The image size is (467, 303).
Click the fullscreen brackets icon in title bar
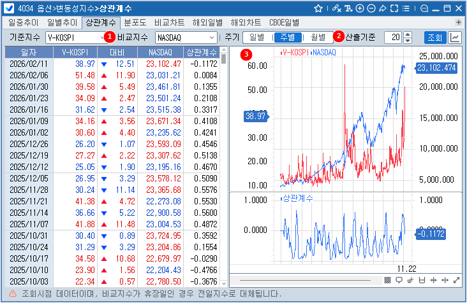(x=394, y=8)
